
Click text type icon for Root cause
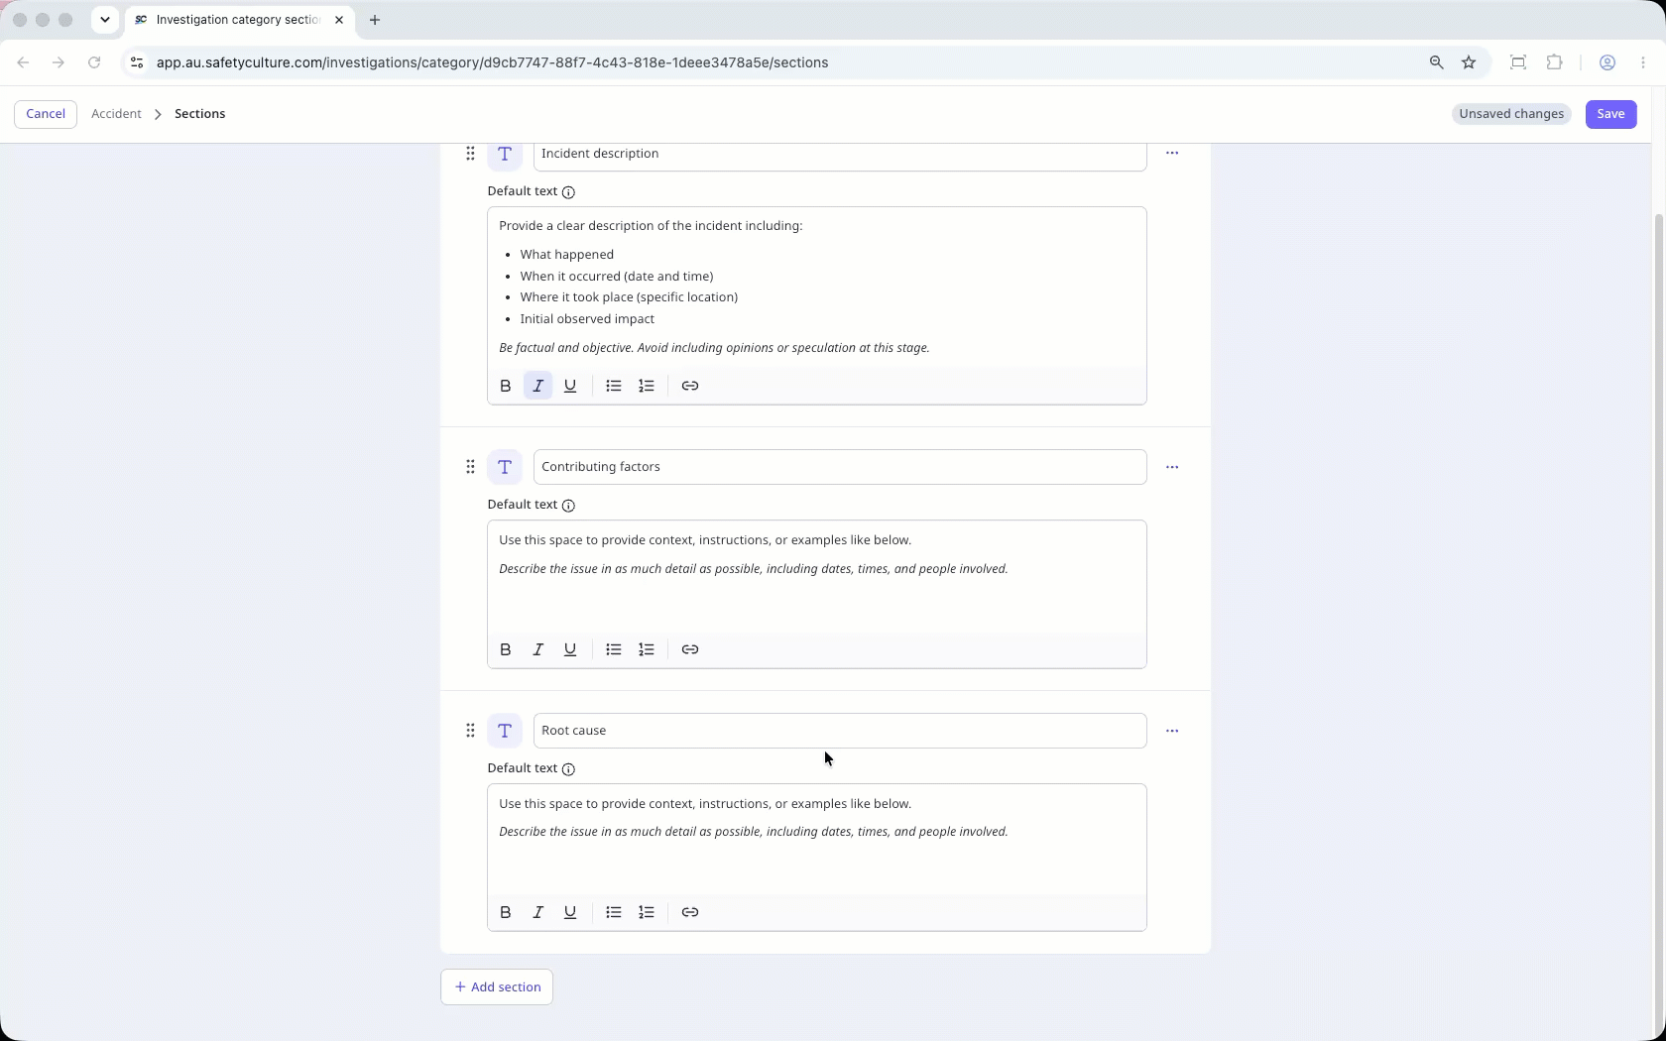tap(505, 731)
